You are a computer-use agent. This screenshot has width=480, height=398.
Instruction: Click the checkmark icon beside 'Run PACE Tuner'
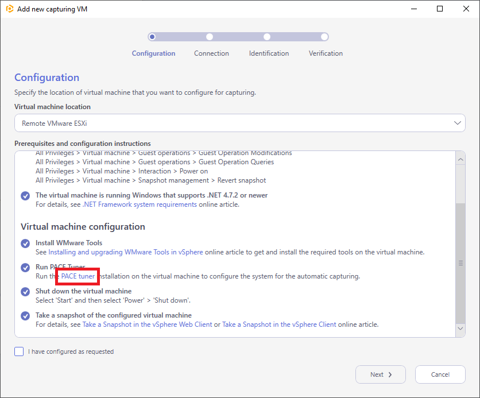tap(25, 268)
